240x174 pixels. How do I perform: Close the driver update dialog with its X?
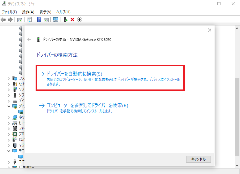(x=210, y=30)
